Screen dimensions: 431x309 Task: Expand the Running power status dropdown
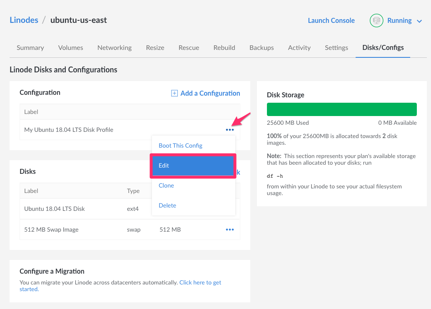pyautogui.click(x=419, y=21)
